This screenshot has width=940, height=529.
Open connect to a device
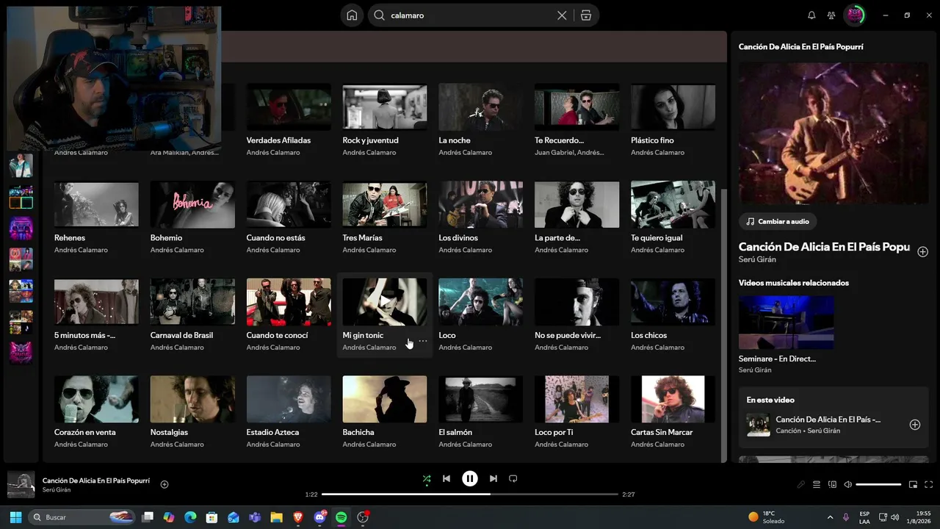pos(833,485)
